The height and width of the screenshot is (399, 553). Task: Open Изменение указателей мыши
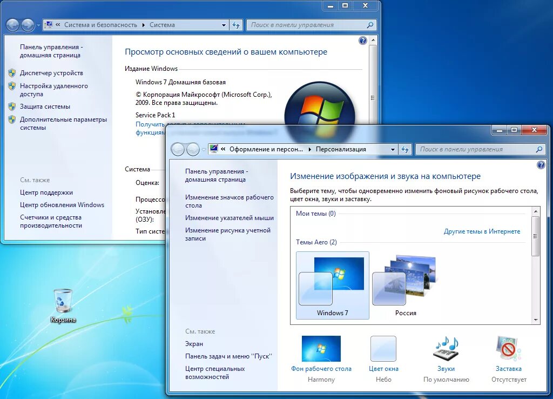[230, 218]
